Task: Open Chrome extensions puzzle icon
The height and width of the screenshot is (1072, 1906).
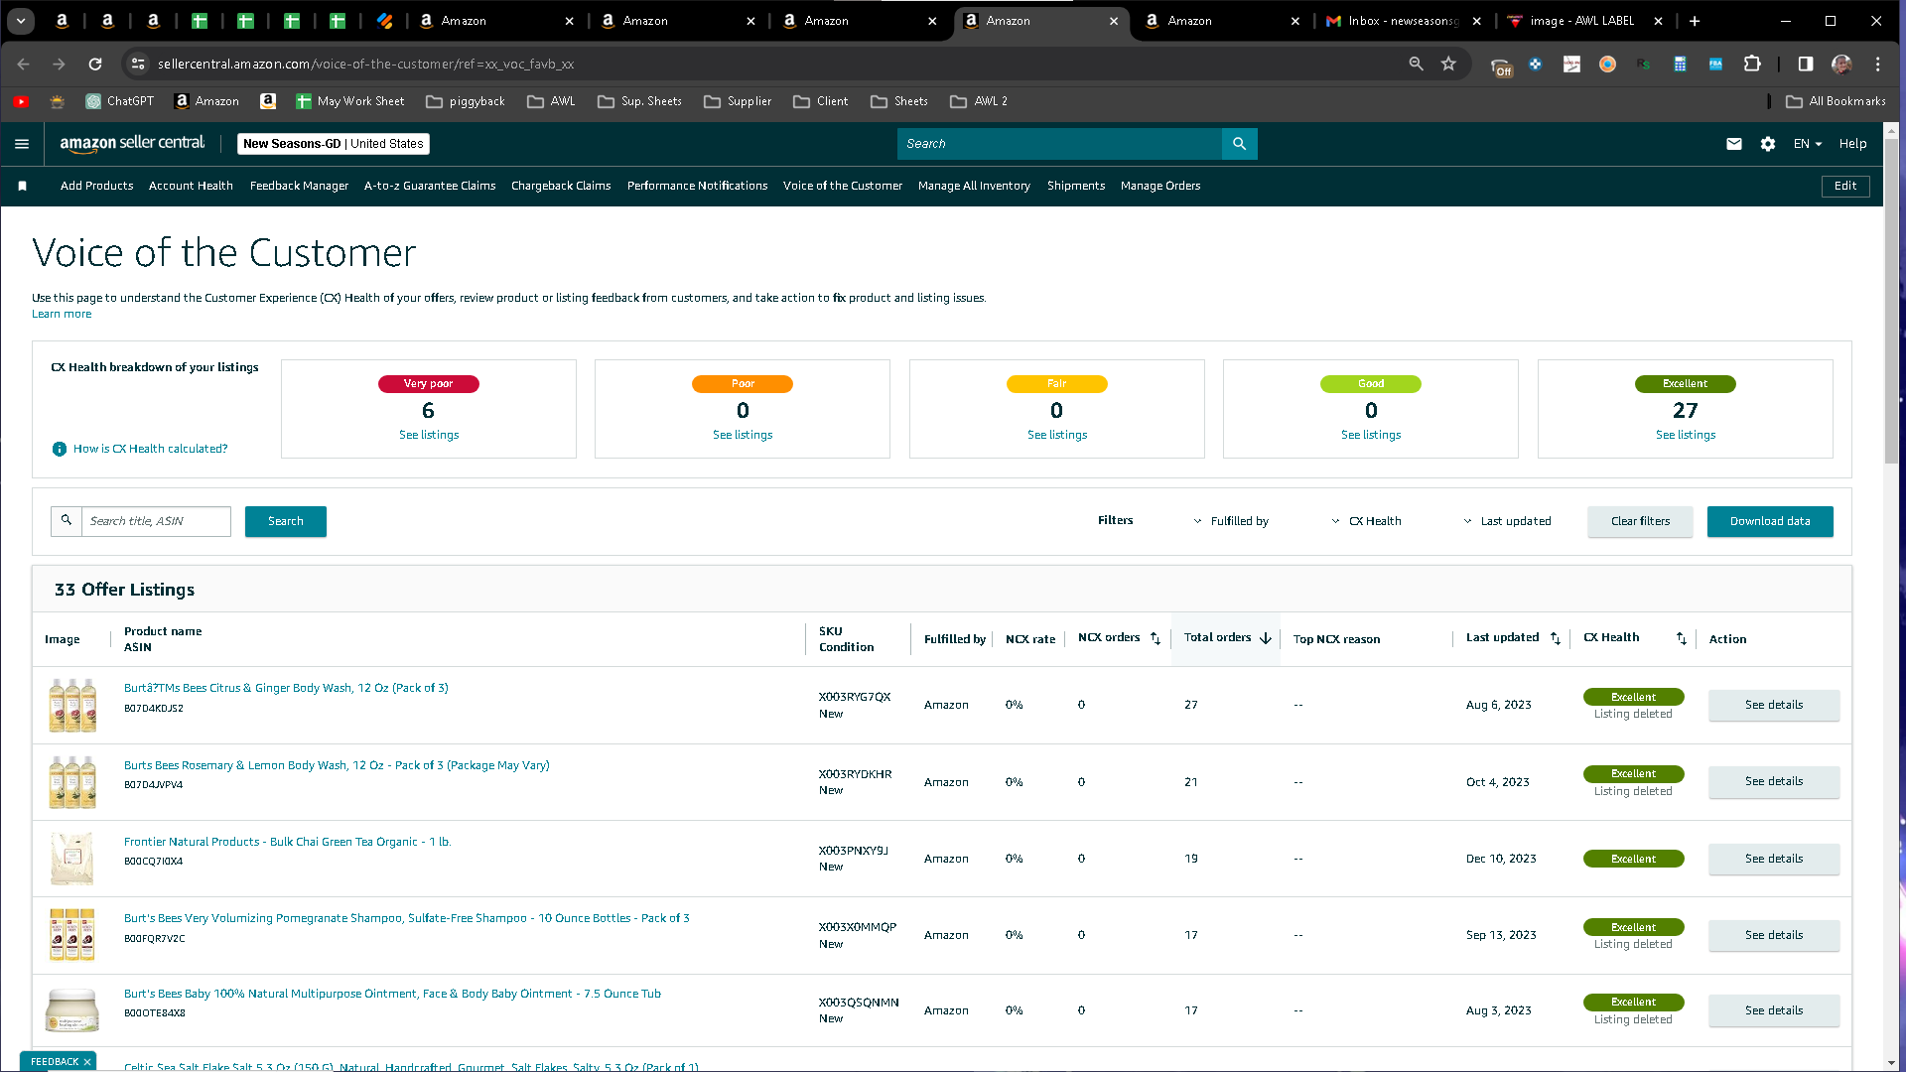Action: point(1752,64)
